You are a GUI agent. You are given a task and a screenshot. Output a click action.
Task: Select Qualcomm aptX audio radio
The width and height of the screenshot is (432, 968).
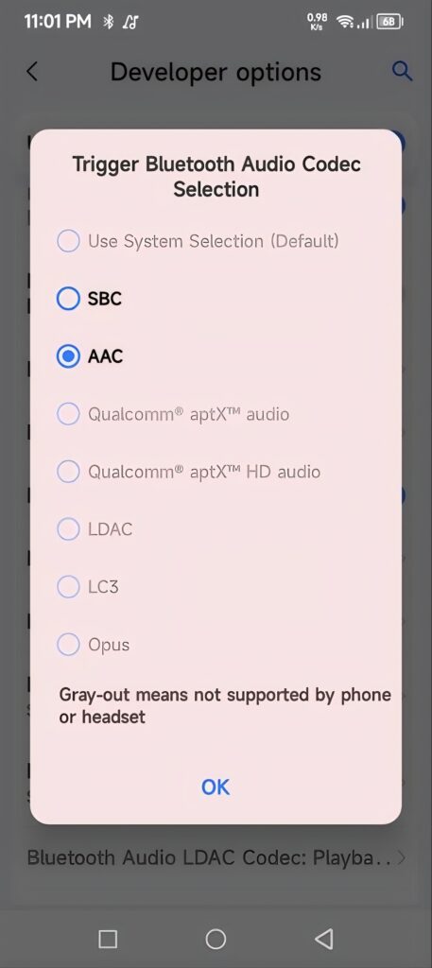coord(68,414)
